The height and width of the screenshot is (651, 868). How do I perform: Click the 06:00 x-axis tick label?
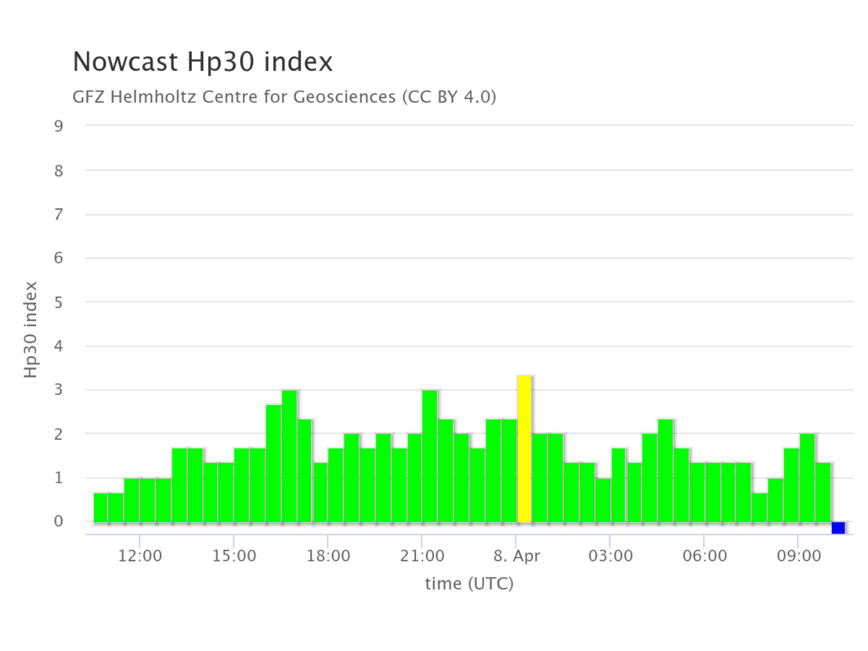point(704,556)
